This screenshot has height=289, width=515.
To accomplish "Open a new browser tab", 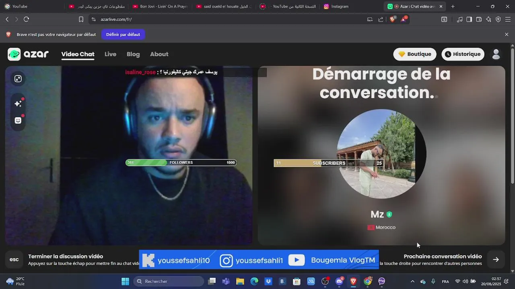I will (453, 6).
